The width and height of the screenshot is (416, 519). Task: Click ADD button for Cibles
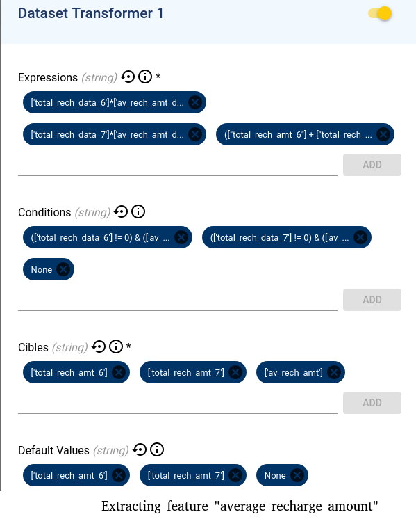tap(372, 403)
